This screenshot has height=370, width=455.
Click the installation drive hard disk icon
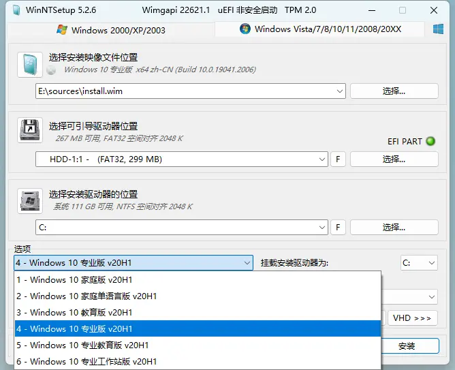click(30, 201)
